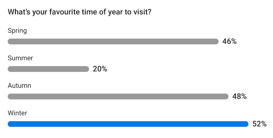Viewport: 273px width, 138px height.
Task: Click the 52% value beside Winter
Action: (x=259, y=124)
